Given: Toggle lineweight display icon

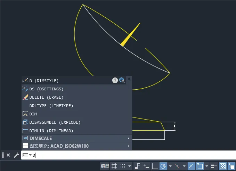Looking at the screenshot, I should click(214, 166).
